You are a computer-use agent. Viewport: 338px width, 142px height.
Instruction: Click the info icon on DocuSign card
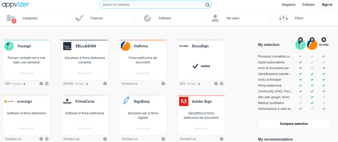pyautogui.click(x=216, y=84)
